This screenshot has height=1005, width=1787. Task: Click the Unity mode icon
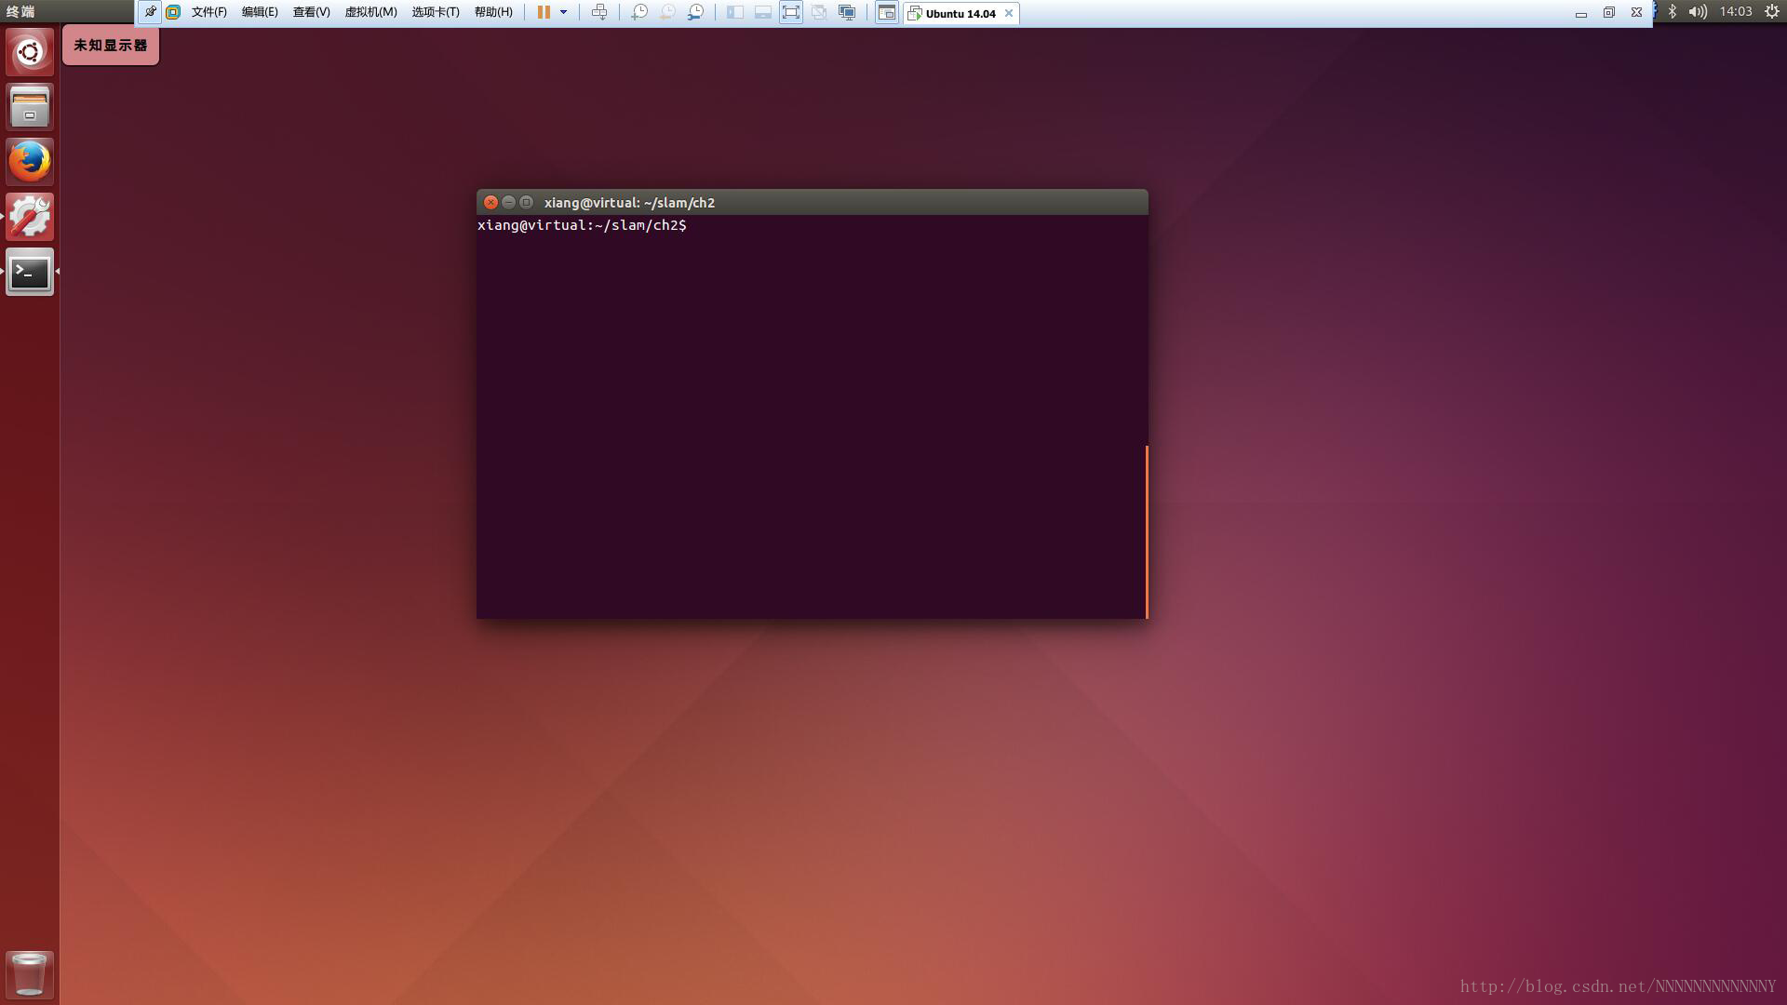coord(819,12)
